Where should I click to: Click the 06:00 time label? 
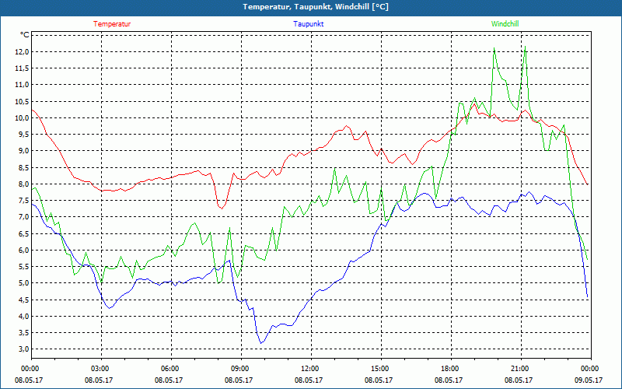pyautogui.click(x=171, y=369)
